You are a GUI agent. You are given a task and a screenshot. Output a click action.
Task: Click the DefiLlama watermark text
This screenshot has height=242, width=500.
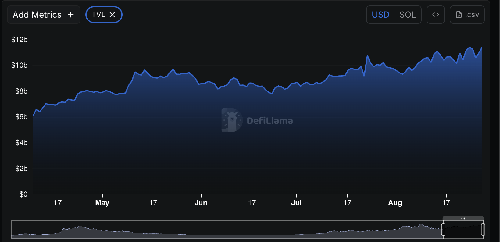point(270,121)
